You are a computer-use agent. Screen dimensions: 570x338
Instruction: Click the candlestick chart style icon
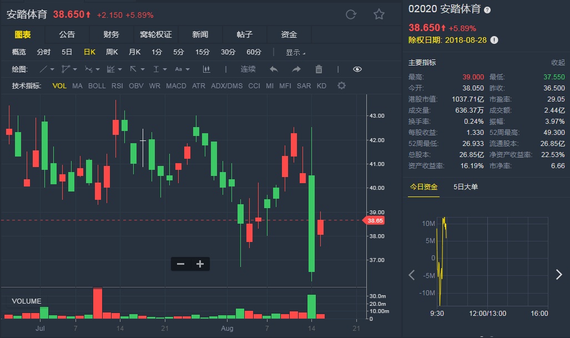pos(206,69)
